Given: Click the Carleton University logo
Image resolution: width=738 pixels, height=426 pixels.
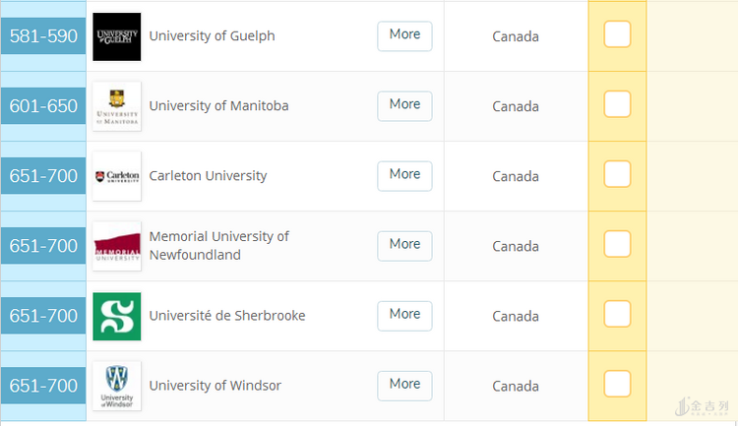Looking at the screenshot, I should pos(117,176).
